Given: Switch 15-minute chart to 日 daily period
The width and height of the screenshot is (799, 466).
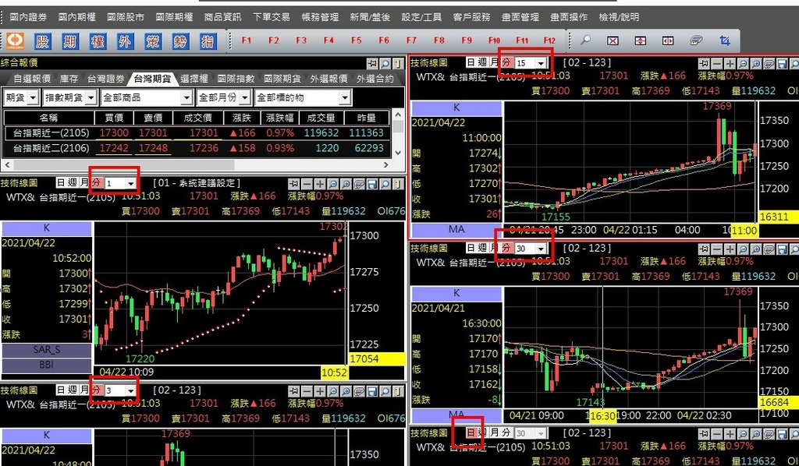Looking at the screenshot, I should [x=471, y=62].
